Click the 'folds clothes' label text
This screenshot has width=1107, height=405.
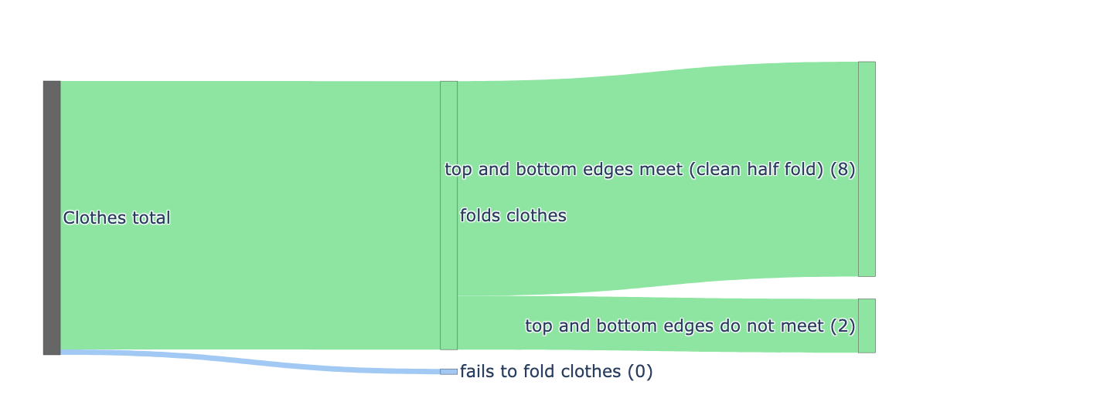pos(513,216)
